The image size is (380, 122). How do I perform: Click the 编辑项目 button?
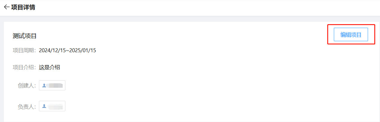tap(351, 35)
